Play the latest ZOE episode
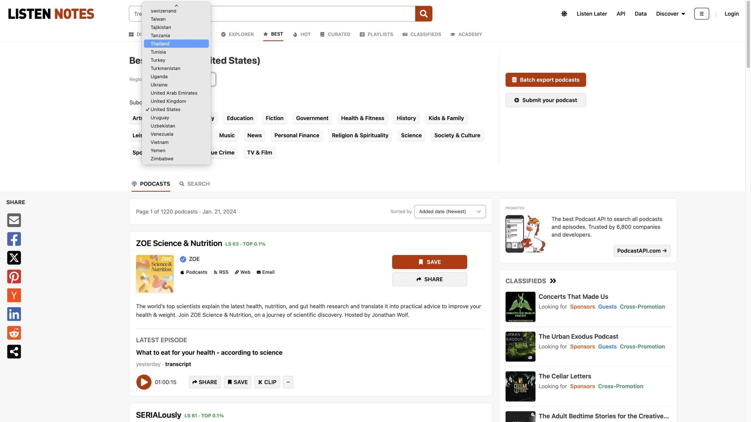 (144, 382)
